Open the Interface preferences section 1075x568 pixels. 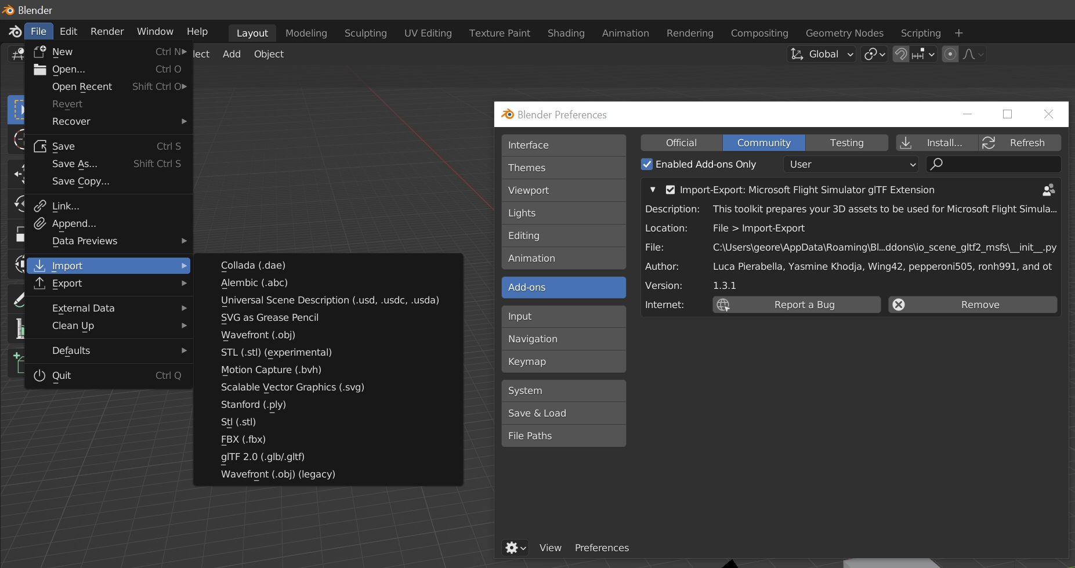[564, 145]
